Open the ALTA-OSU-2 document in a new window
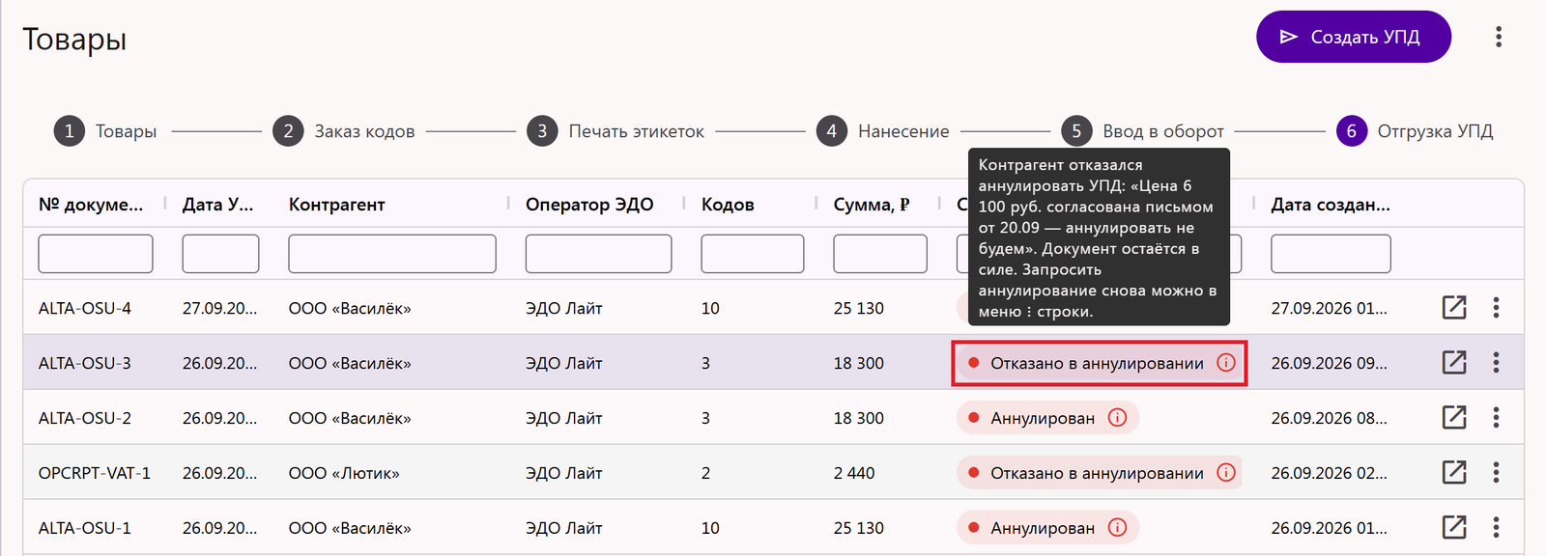Screen dimensions: 1546x556 click(1454, 417)
